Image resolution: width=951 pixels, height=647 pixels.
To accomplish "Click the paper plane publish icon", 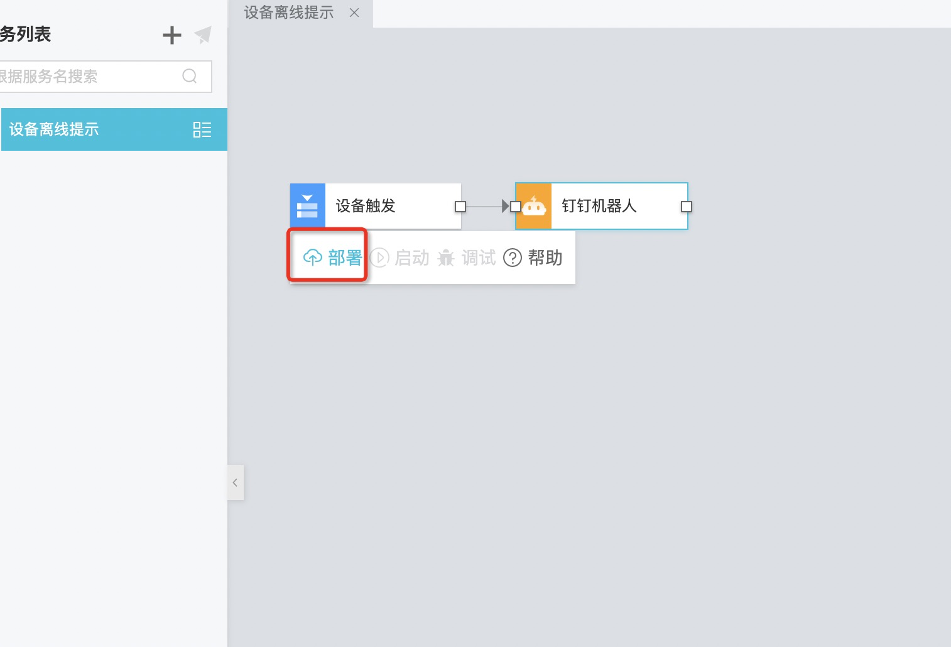I will pyautogui.click(x=203, y=35).
